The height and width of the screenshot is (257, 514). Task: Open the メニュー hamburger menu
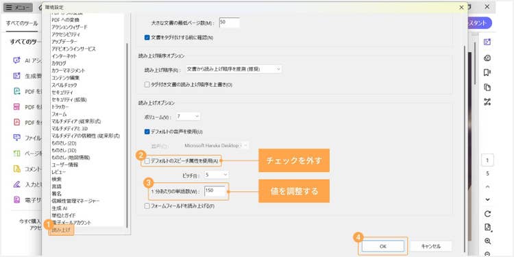click(18, 8)
